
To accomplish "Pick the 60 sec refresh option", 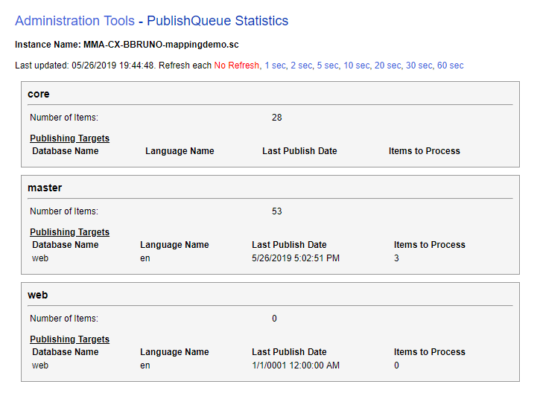I will coord(450,66).
